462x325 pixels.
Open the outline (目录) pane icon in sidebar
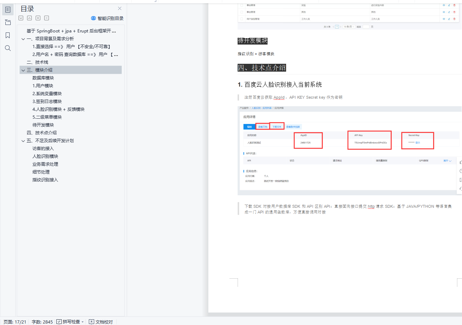click(8, 10)
